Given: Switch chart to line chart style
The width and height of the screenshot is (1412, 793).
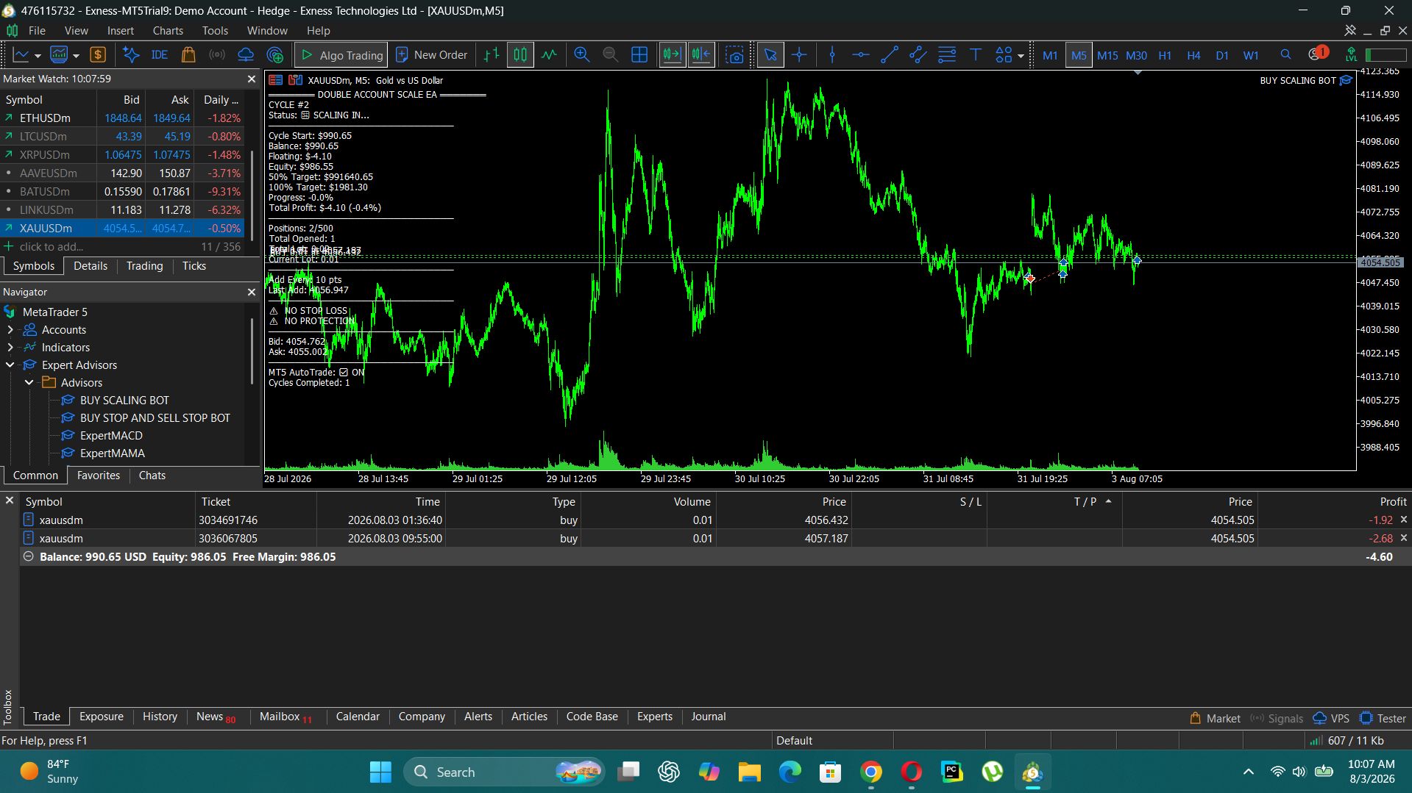Looking at the screenshot, I should click(x=549, y=55).
